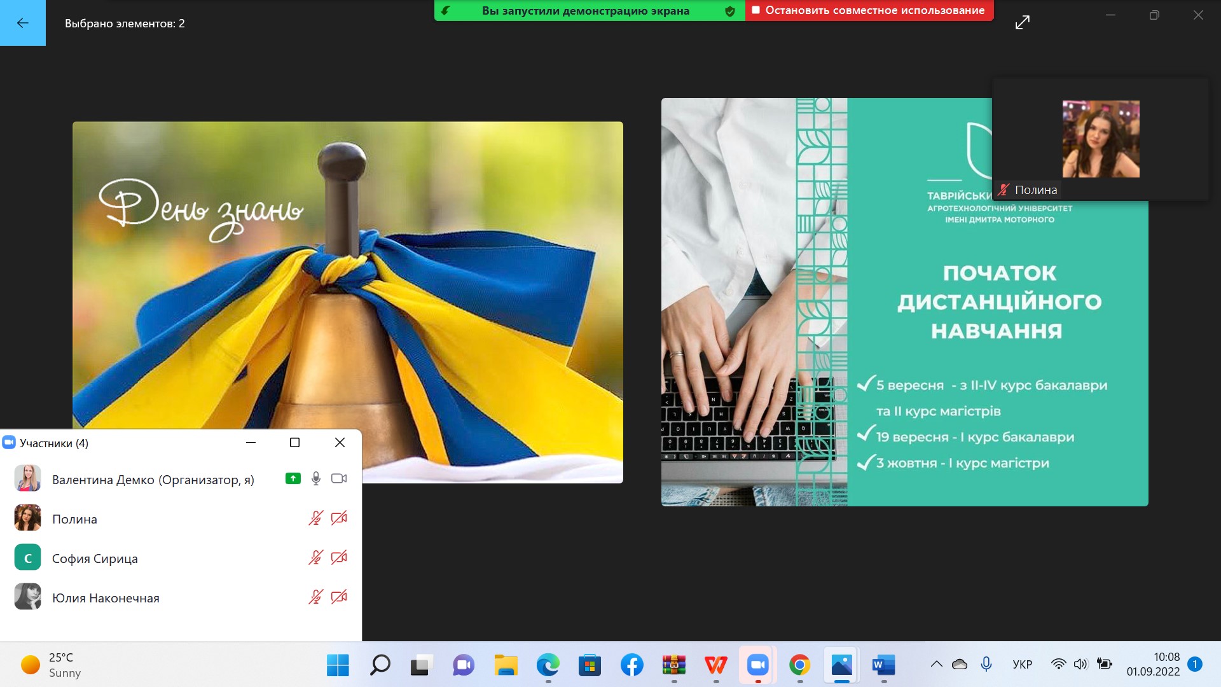The width and height of the screenshot is (1221, 687).
Task: Click the expand fullscreen arrows icon
Action: point(1022,23)
